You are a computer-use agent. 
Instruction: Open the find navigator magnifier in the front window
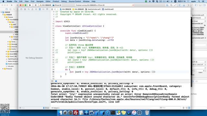tap(29, 9)
